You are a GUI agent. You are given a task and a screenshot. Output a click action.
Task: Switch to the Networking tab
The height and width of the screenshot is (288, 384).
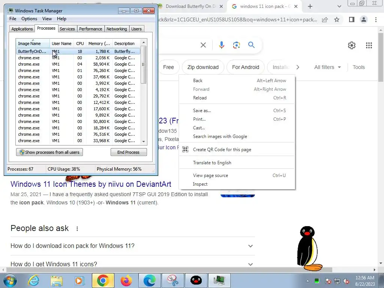[117, 29]
